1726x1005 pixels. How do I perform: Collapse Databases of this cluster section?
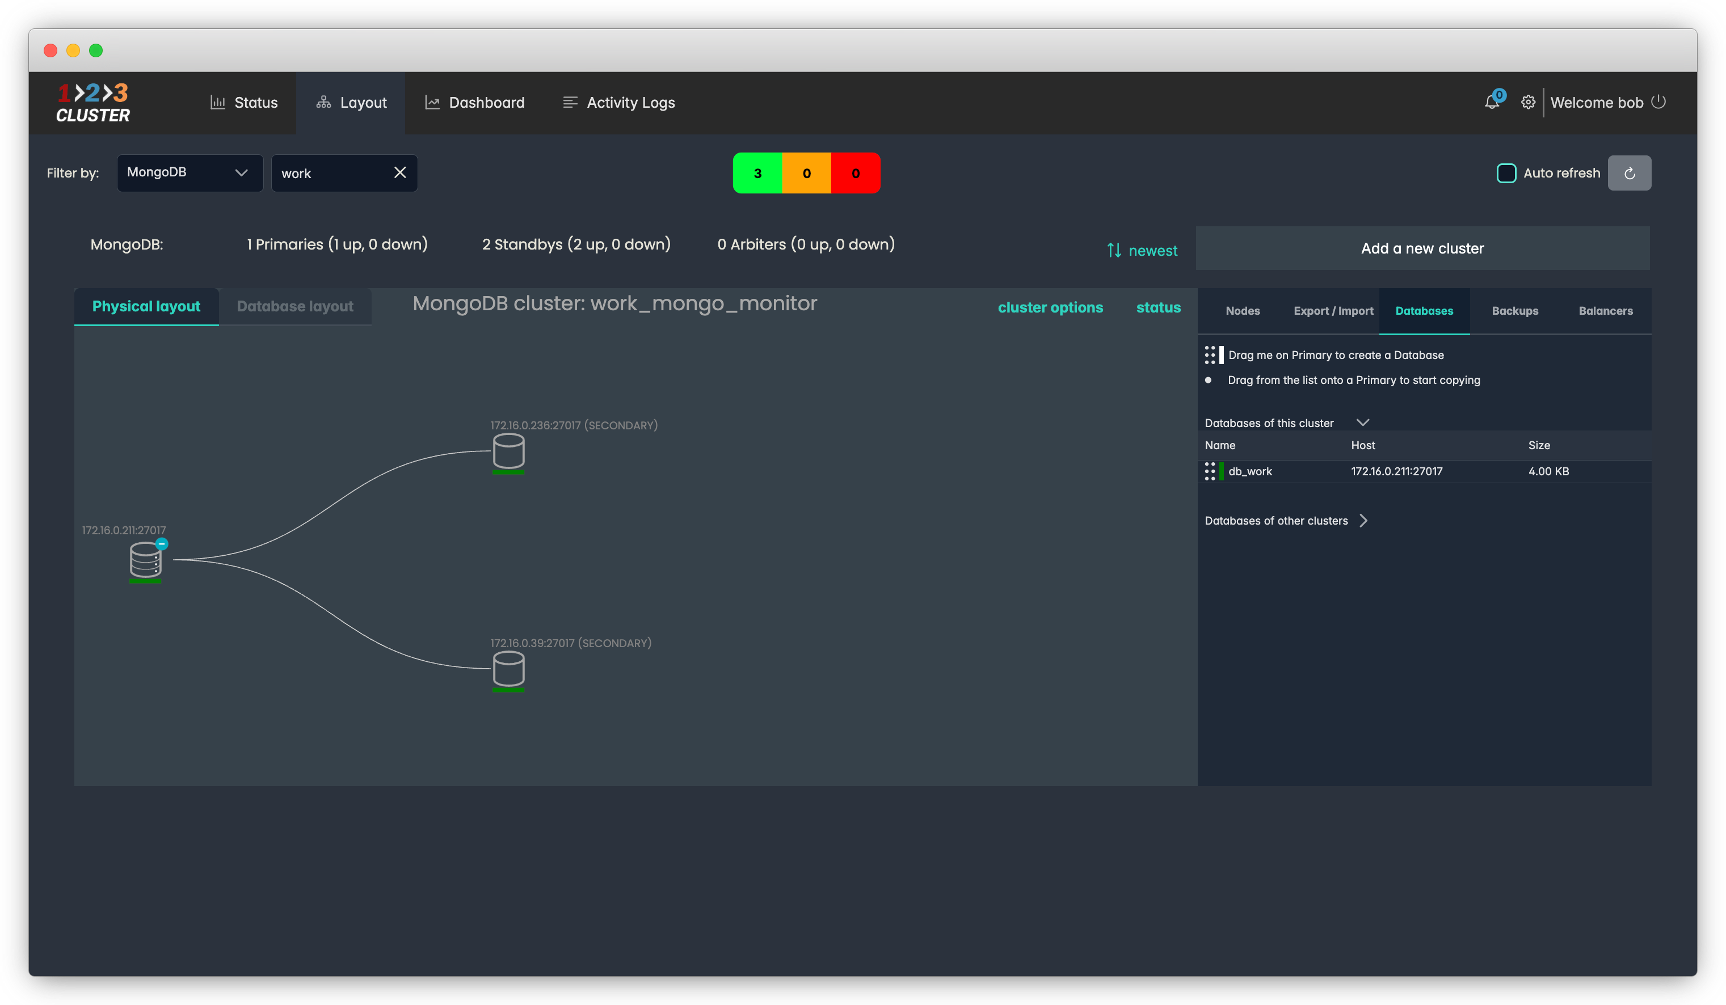click(x=1362, y=423)
